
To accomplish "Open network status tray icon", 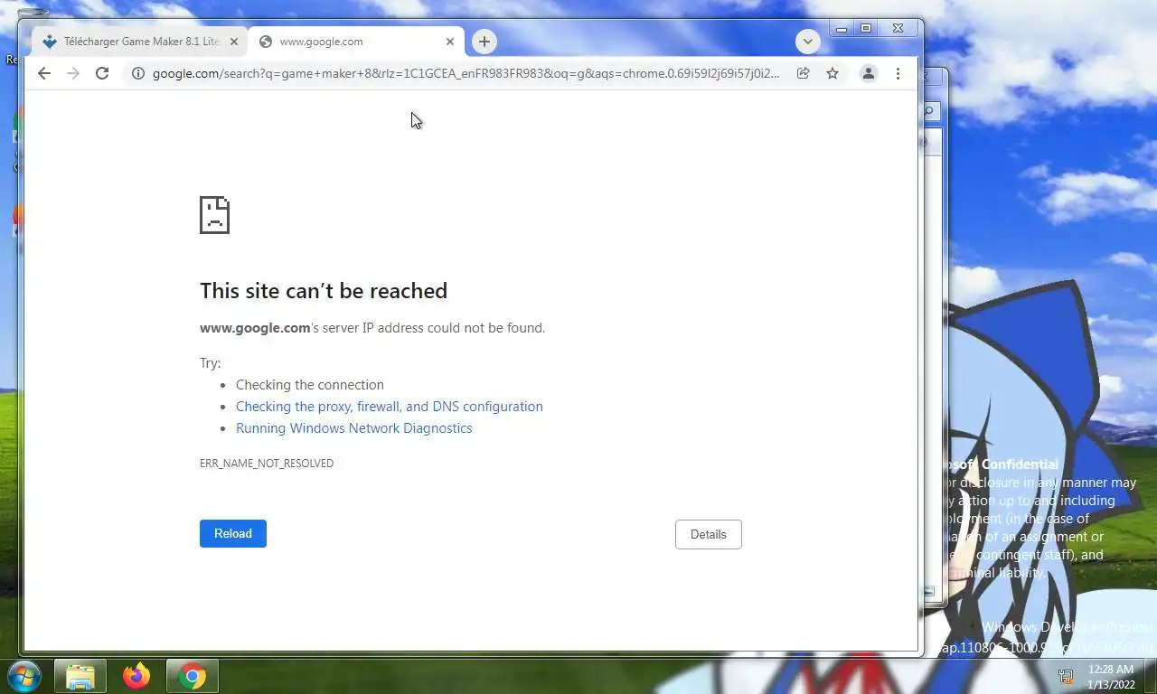I will [1067, 676].
